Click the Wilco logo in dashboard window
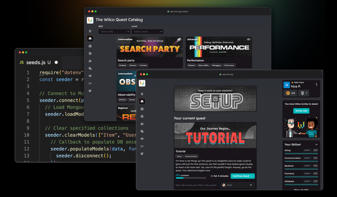This screenshot has width=337, height=197. coord(142,83)
